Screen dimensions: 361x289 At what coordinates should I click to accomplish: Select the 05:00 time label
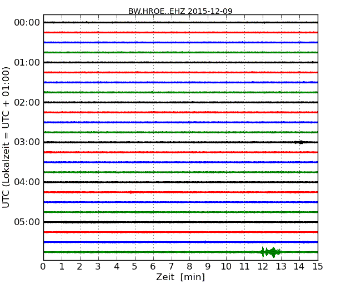(27, 222)
